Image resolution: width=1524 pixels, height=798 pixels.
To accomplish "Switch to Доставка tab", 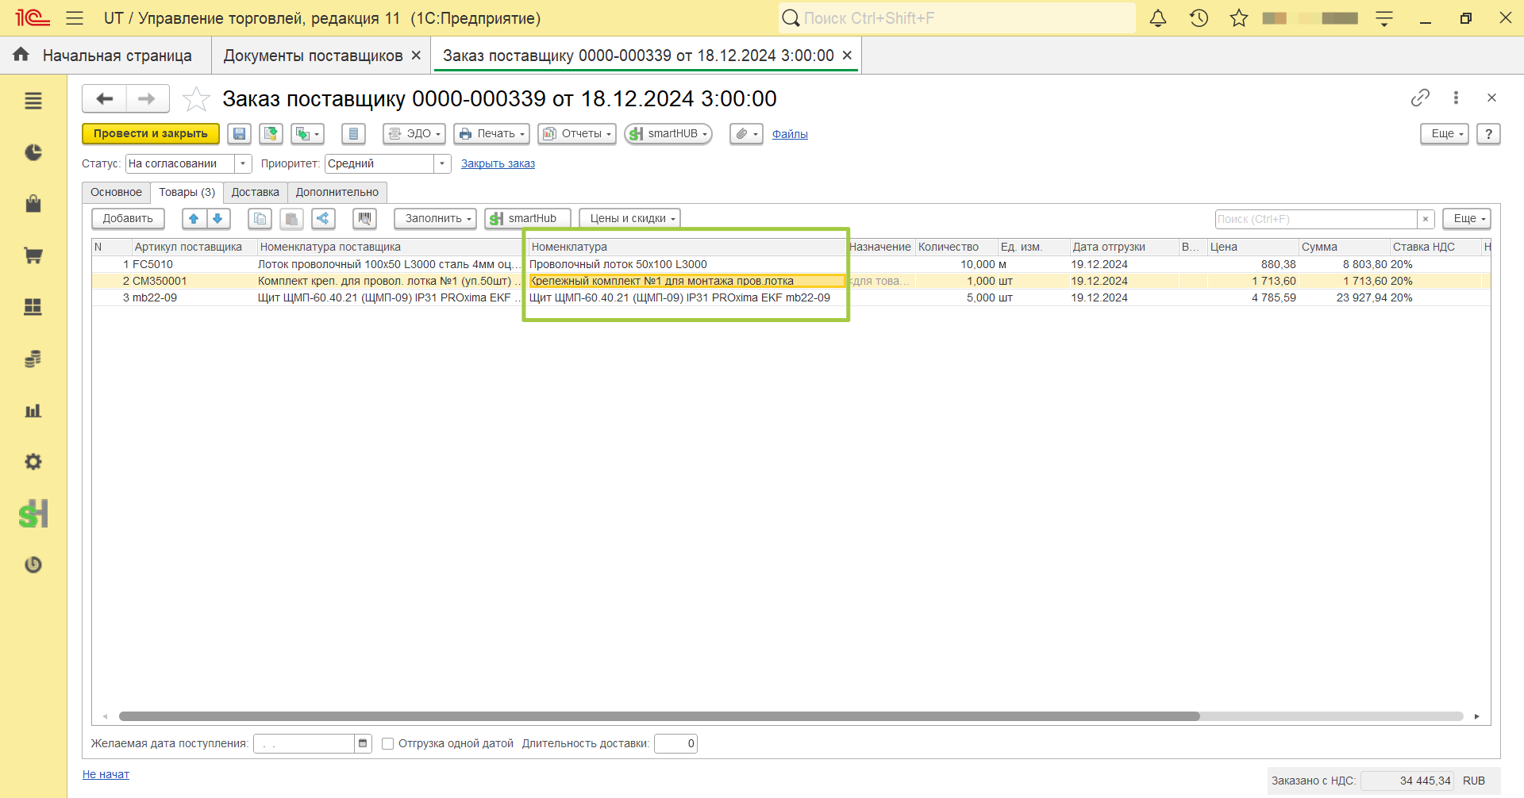I will [255, 192].
